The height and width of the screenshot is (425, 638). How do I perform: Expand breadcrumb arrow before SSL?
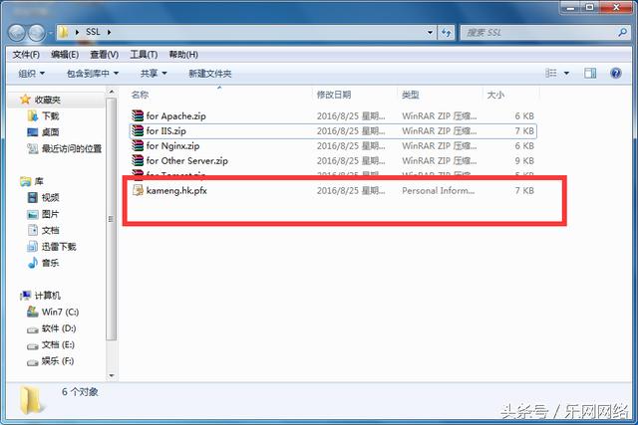point(77,32)
